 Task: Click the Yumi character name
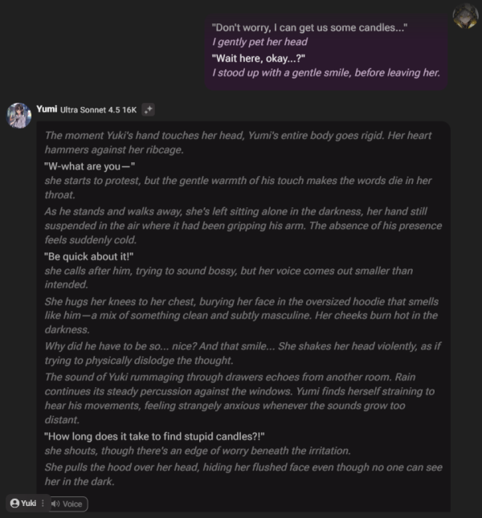tap(47, 109)
